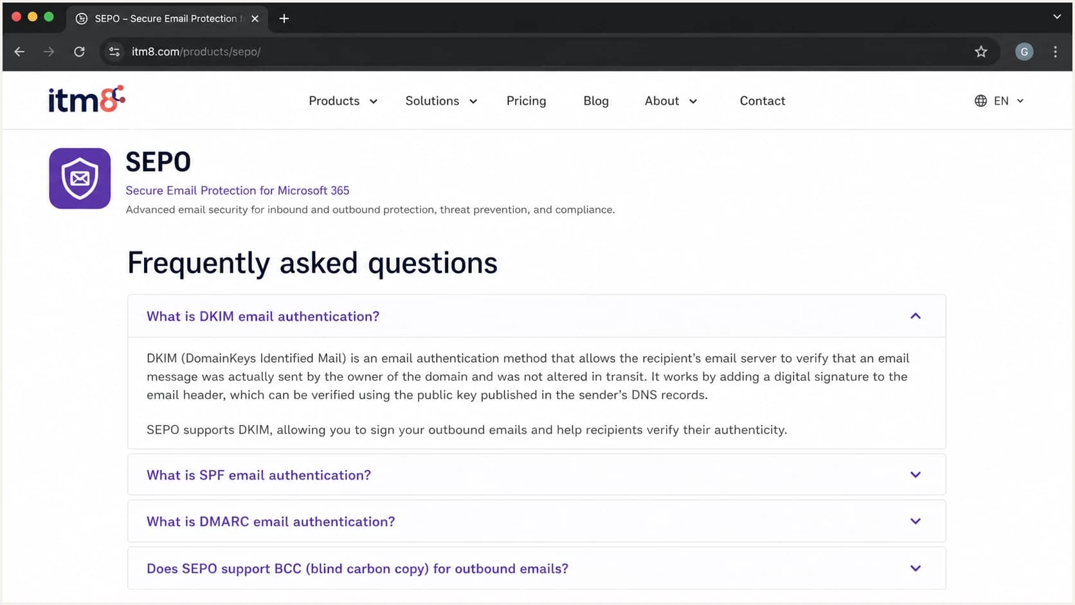Viewport: 1075px width, 605px height.
Task: Click the SEPO shield mail product icon
Action: click(x=80, y=178)
